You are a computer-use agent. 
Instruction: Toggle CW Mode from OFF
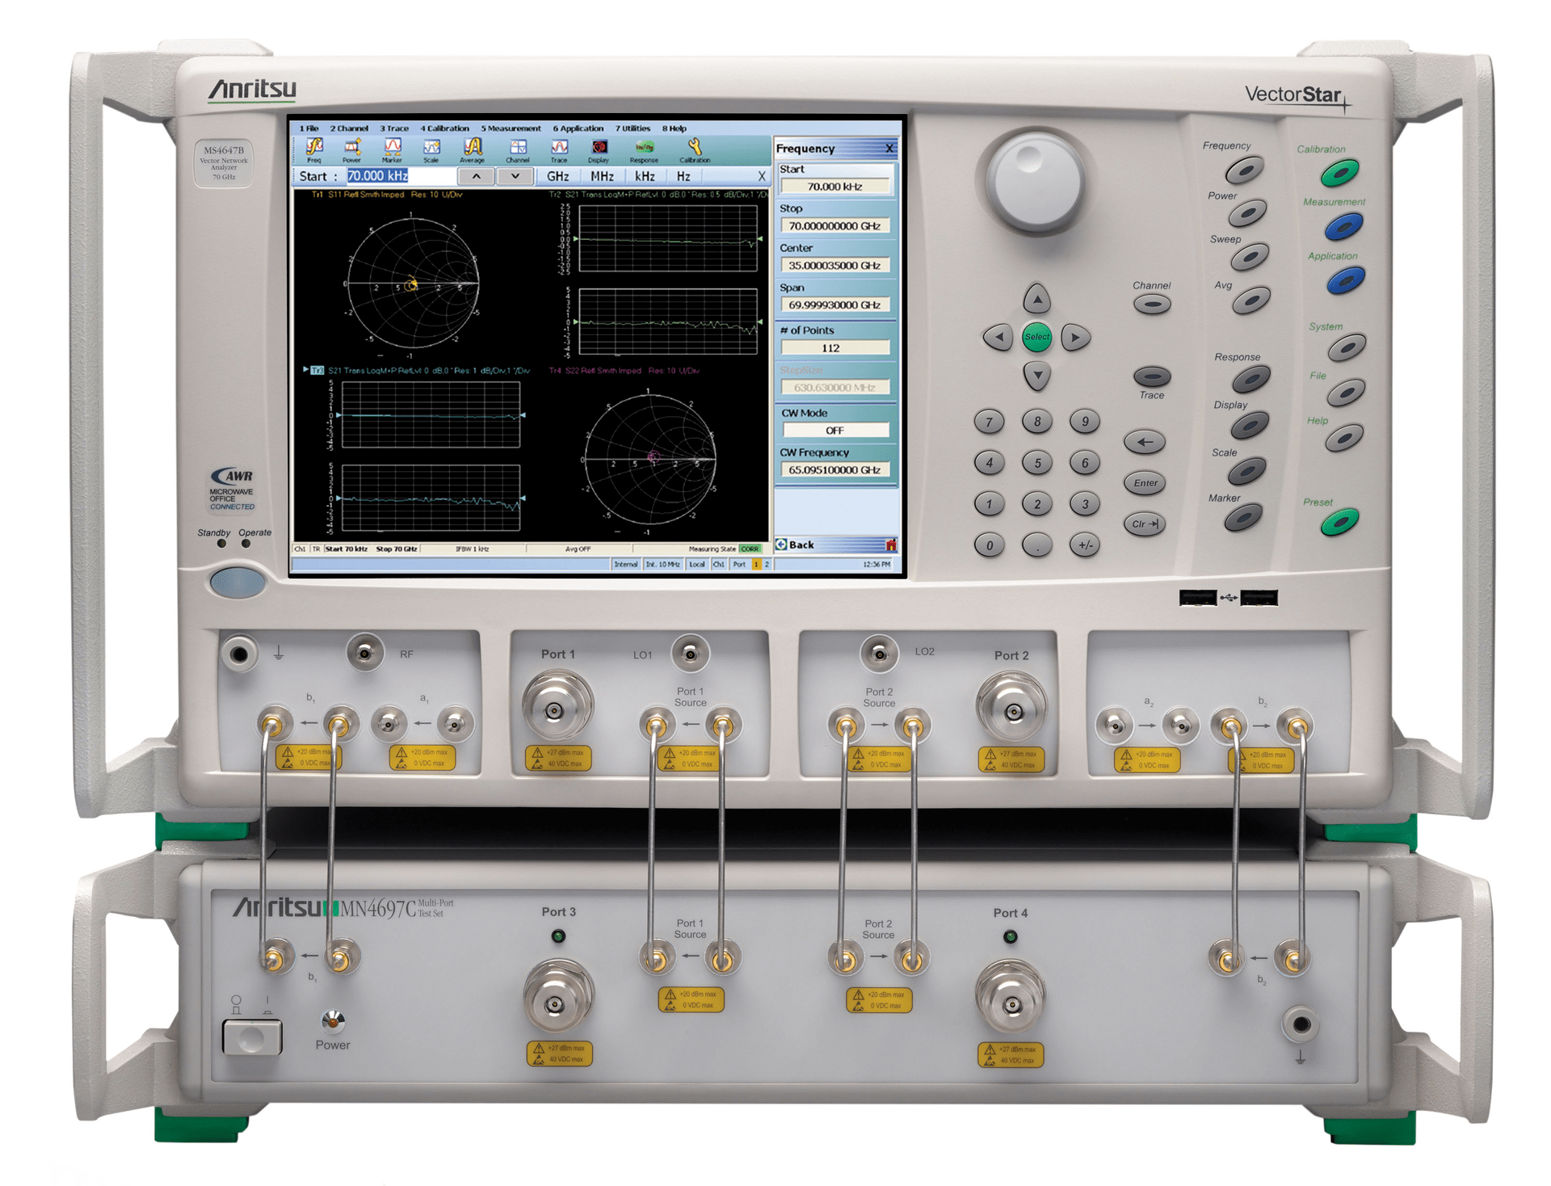pos(835,429)
